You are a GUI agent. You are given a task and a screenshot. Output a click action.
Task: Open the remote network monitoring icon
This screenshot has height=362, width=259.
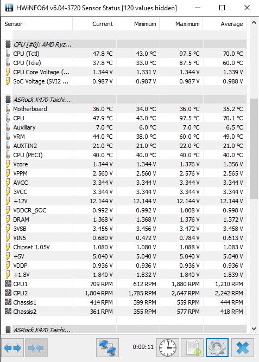click(x=108, y=348)
